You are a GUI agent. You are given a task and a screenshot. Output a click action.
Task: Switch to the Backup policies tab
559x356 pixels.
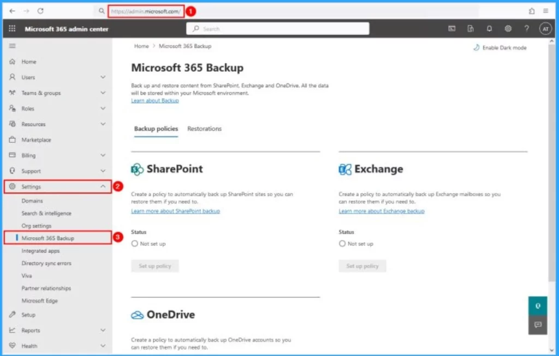click(156, 129)
